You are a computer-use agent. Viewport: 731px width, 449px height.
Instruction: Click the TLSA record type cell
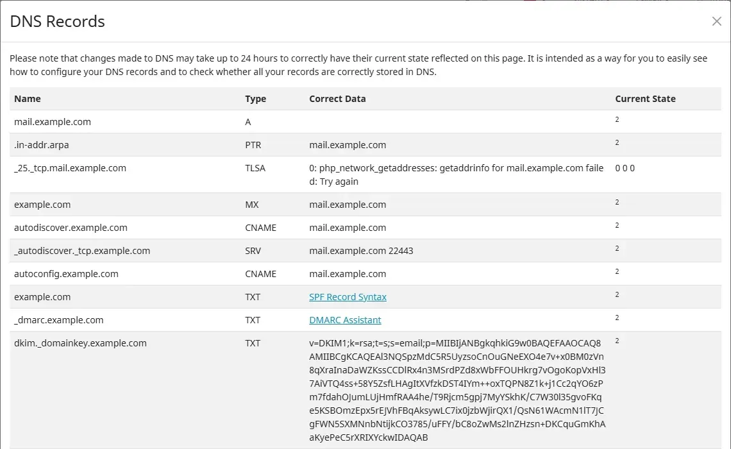coord(255,168)
